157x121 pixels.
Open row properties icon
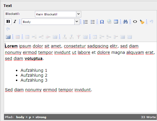pyautogui.click(x=27, y=37)
